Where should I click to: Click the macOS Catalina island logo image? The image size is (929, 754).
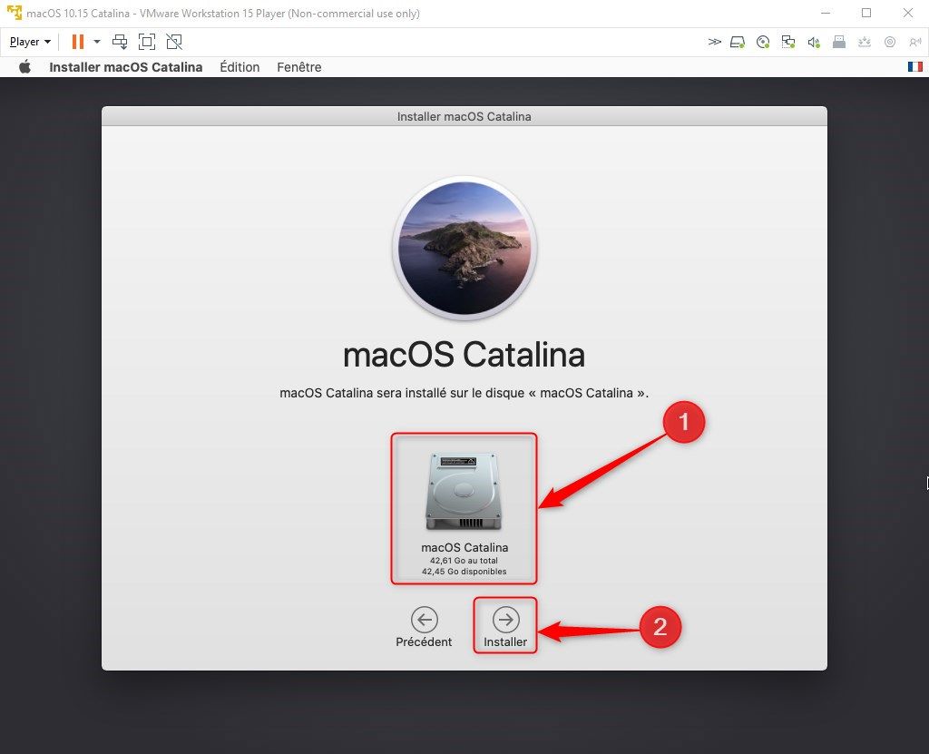(464, 248)
